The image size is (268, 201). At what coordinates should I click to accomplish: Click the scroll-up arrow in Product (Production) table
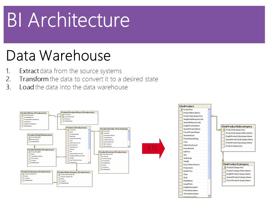[x=89, y=130]
